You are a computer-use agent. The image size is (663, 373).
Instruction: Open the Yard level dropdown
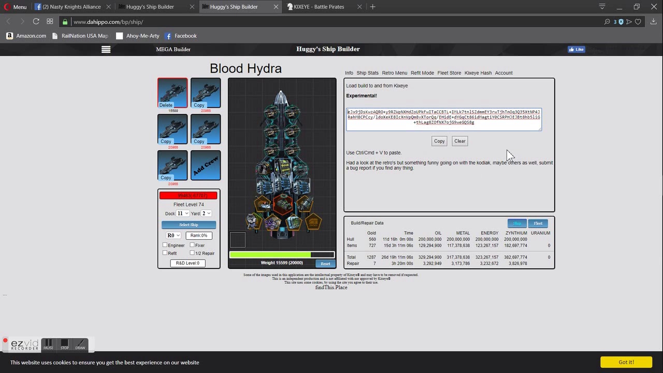[x=207, y=213]
